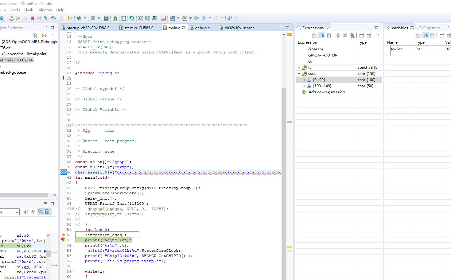451x280 pixels.
Task: Expand the tt expression tree node
Action: (299, 68)
